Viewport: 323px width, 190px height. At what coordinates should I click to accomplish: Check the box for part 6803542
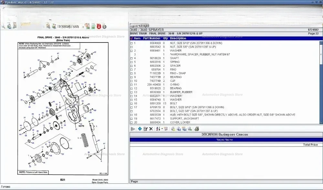[x=131, y=47]
